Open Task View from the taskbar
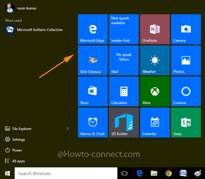This screenshot has height=179, width=205. pos(124,173)
